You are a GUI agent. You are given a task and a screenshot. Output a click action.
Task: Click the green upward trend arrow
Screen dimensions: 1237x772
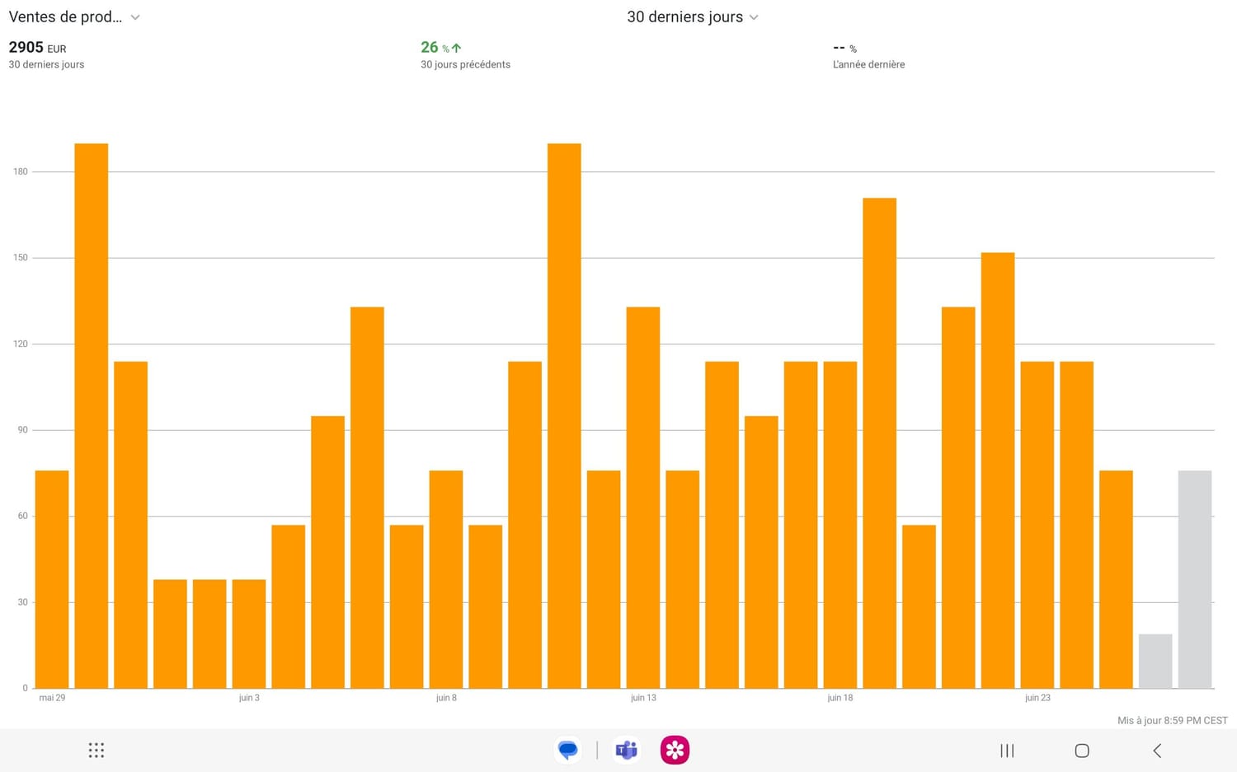tap(456, 48)
